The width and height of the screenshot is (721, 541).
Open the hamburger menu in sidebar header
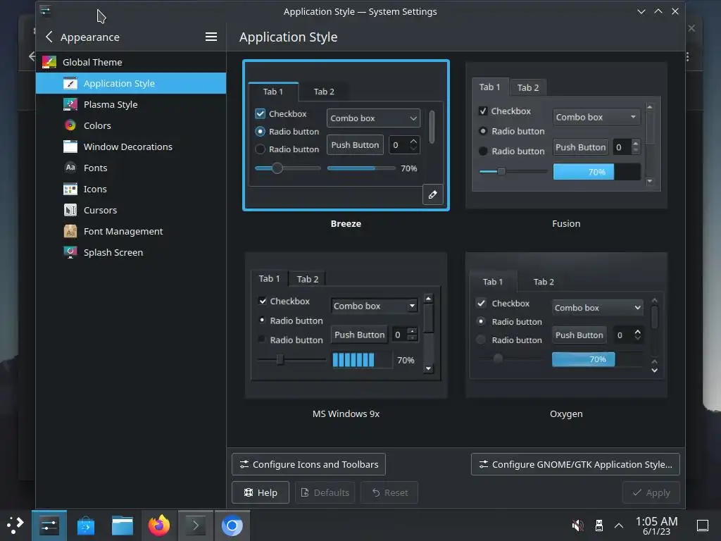tap(211, 37)
